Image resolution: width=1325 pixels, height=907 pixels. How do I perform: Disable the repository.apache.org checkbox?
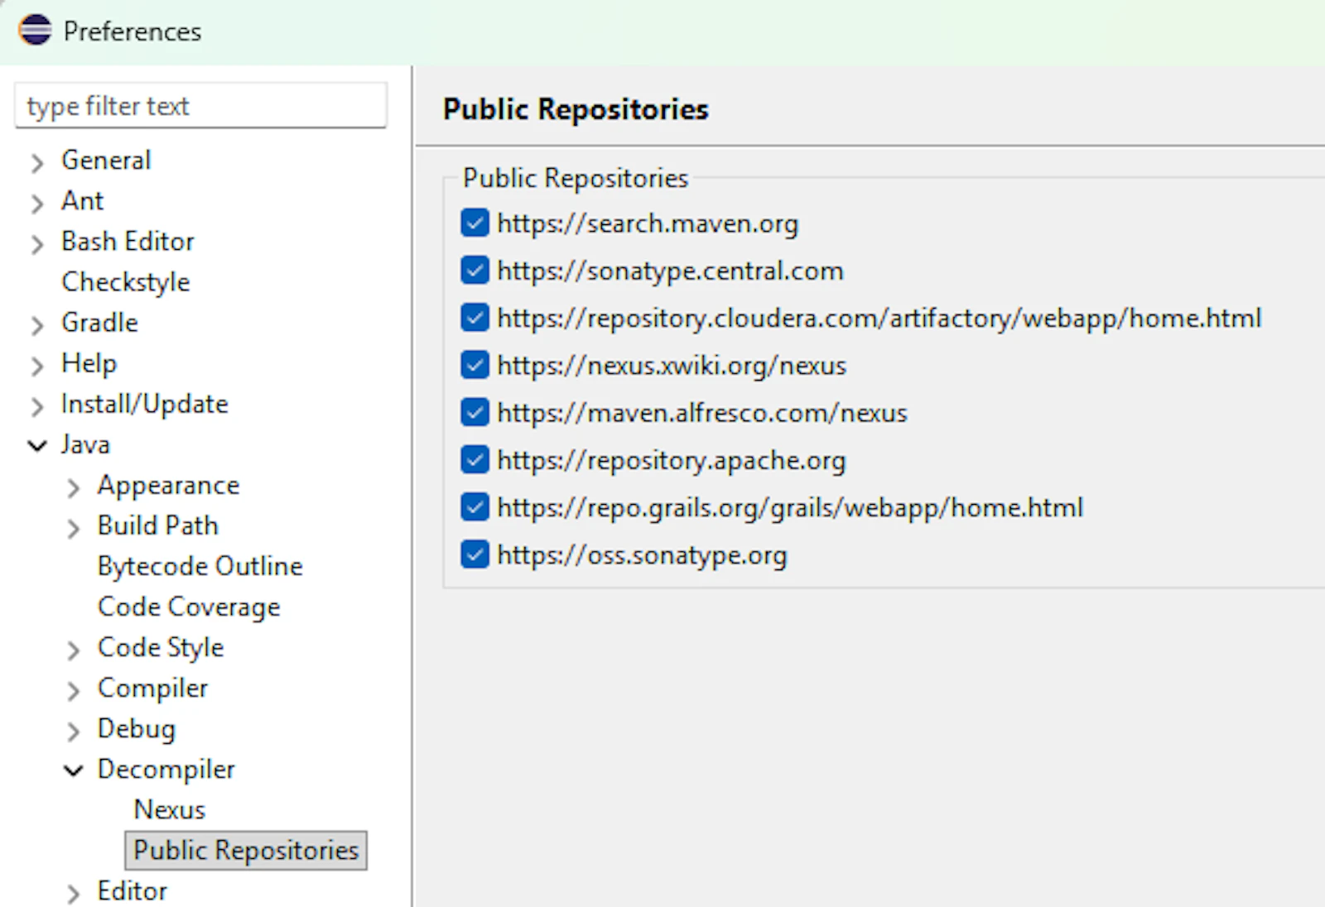point(475,460)
